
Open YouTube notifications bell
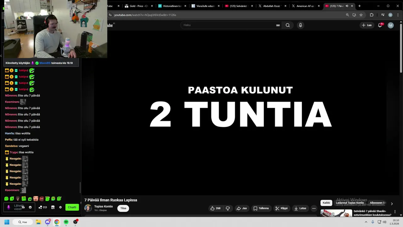[380, 25]
